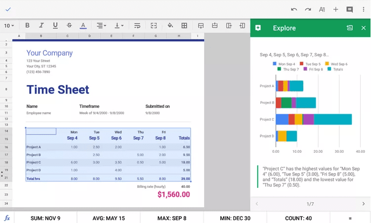371x223 pixels.
Task: Open the text format options icon
Action: click(322, 9)
